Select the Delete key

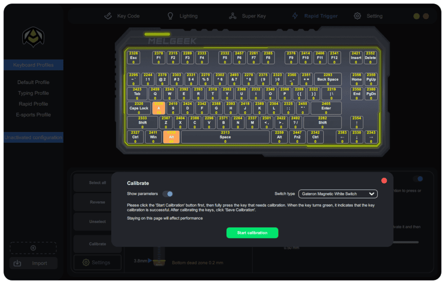click(370, 57)
